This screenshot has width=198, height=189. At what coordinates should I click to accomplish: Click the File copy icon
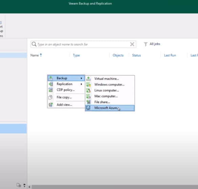tap(50, 97)
